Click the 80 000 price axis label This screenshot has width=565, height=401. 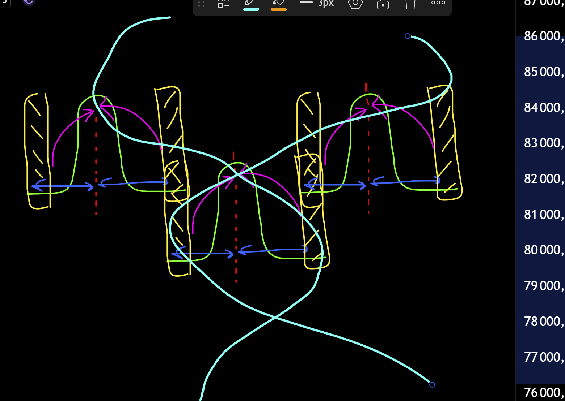coord(543,250)
